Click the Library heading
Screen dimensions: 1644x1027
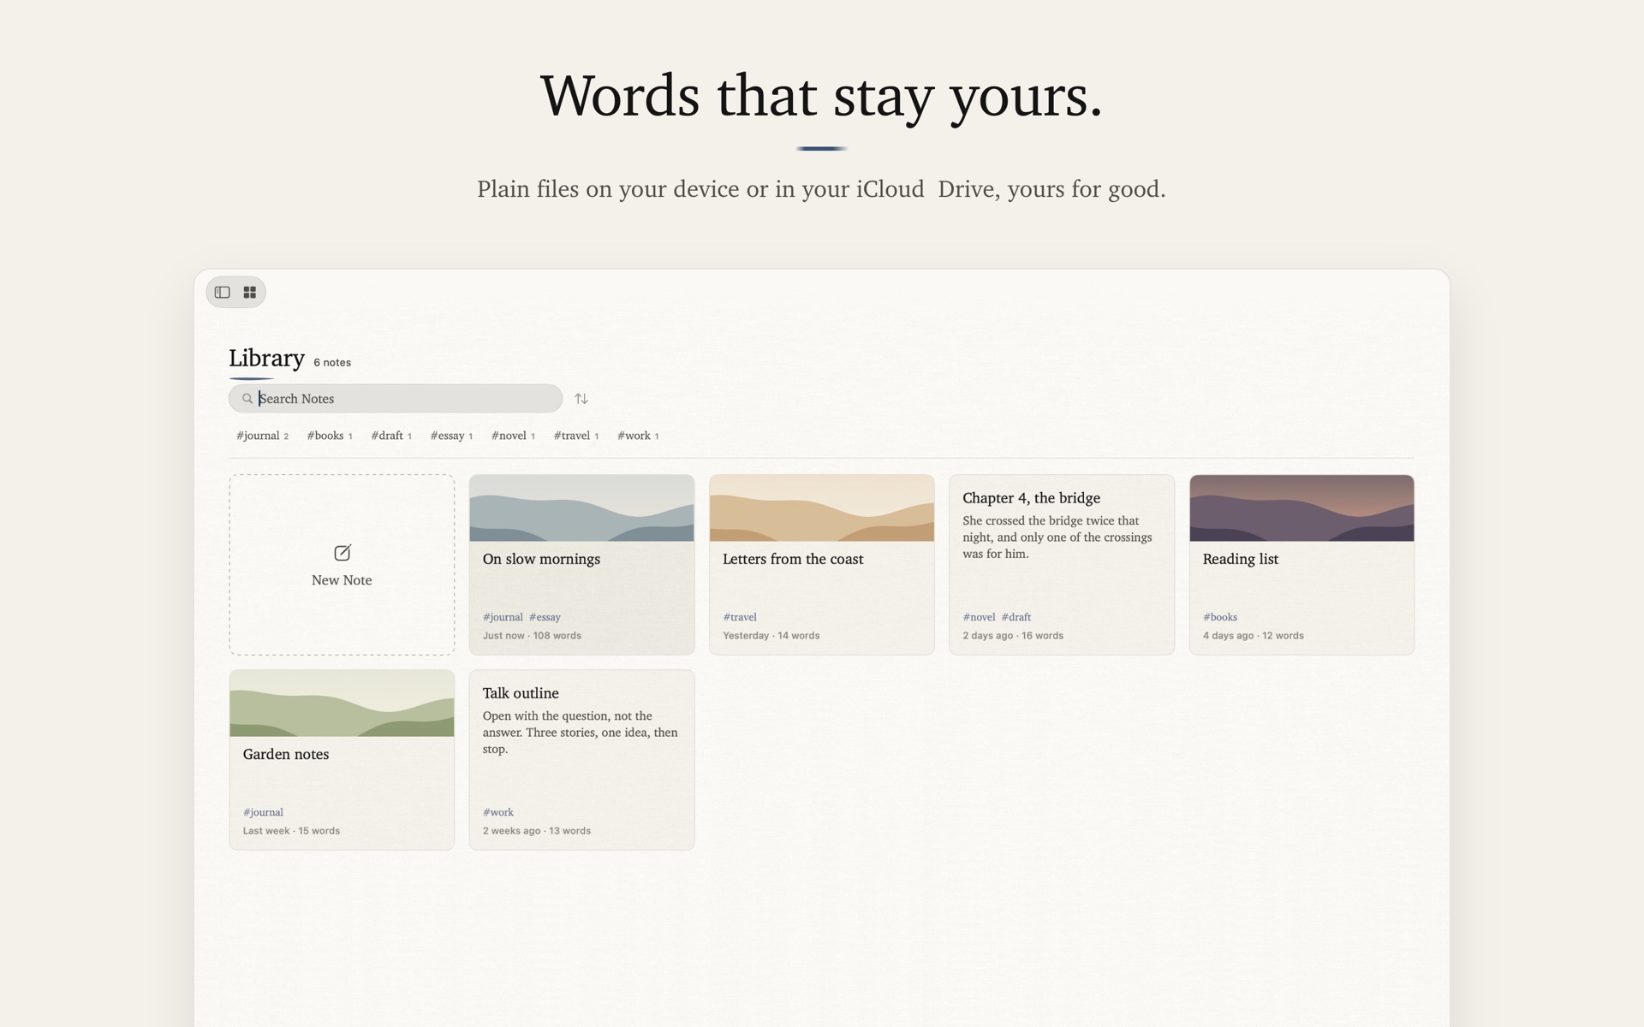pos(266,358)
